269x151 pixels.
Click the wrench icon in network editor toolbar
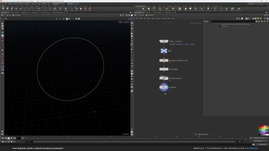[x=237, y=18]
